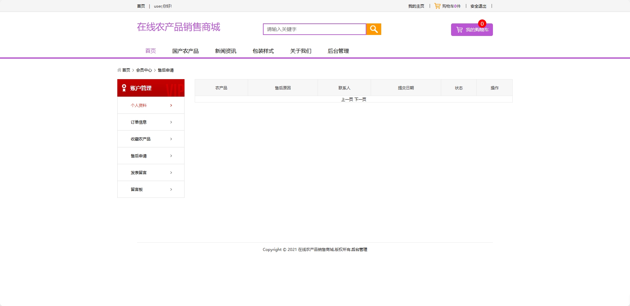Click the home icon in the breadcrumb
This screenshot has width=630, height=306.
coord(119,70)
